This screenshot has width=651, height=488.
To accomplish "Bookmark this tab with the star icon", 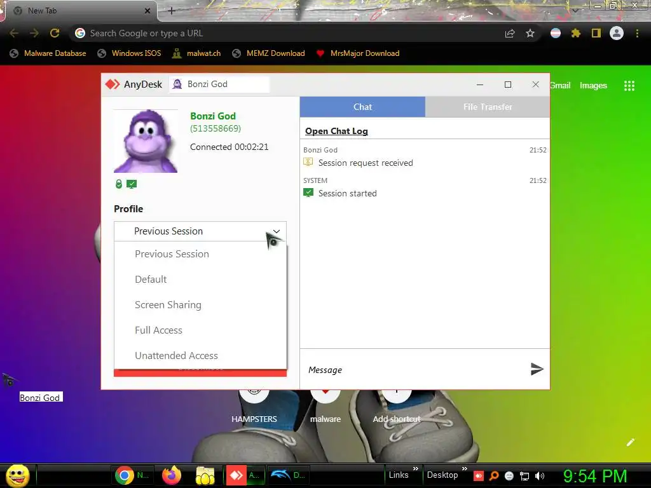I will (x=530, y=34).
